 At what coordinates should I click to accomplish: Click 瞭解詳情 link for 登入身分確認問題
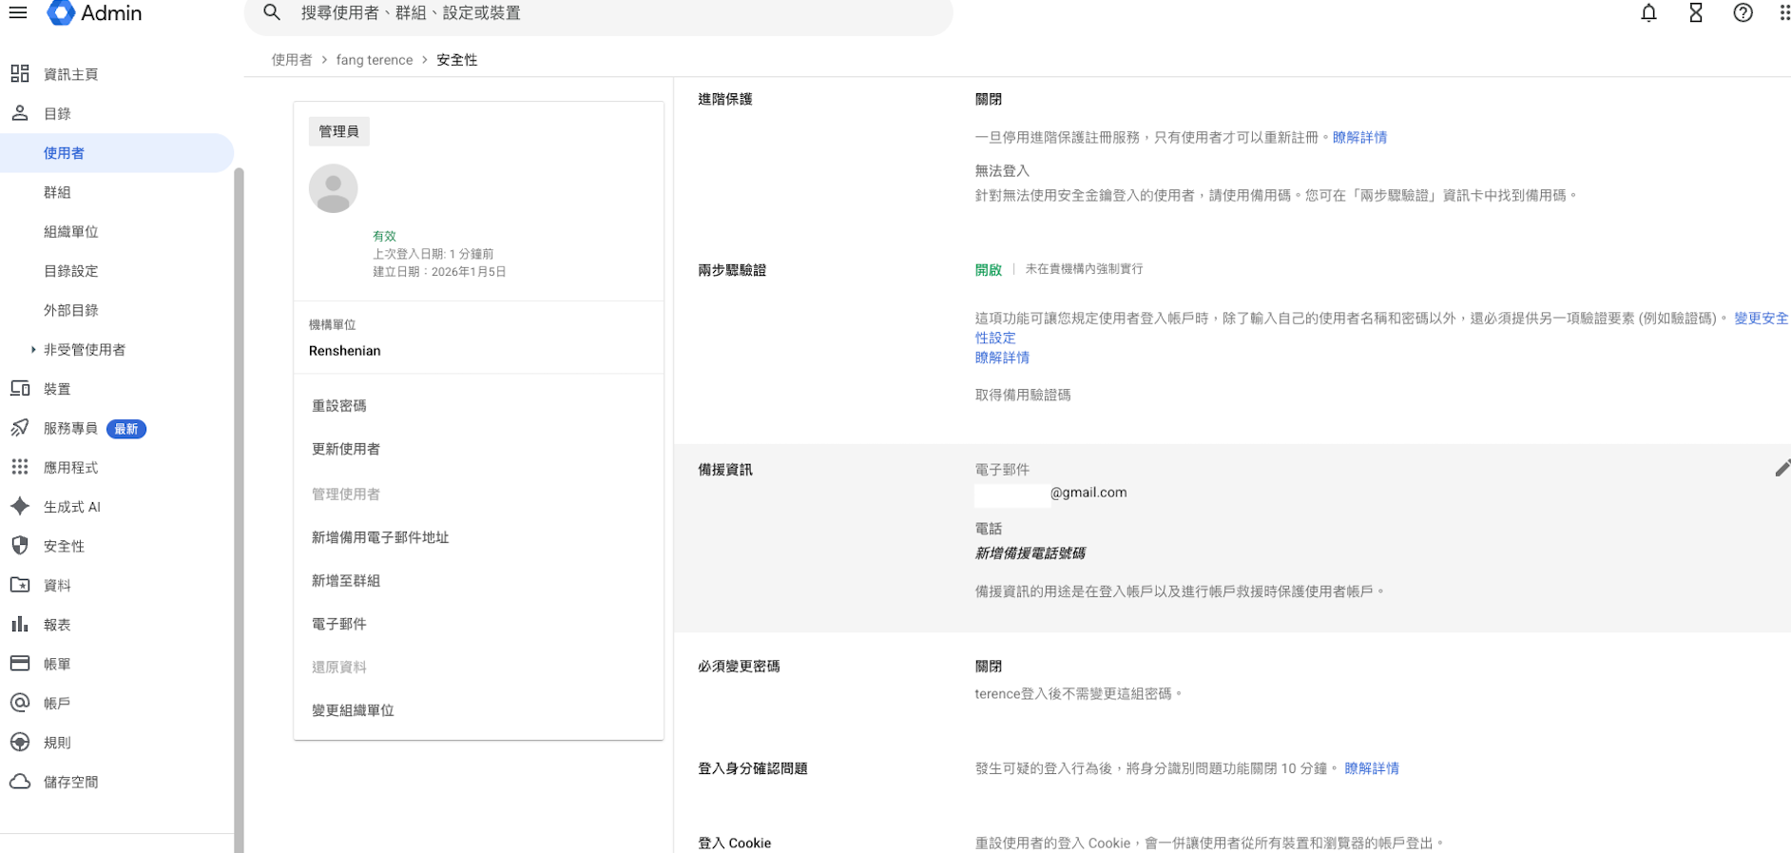[1372, 768]
